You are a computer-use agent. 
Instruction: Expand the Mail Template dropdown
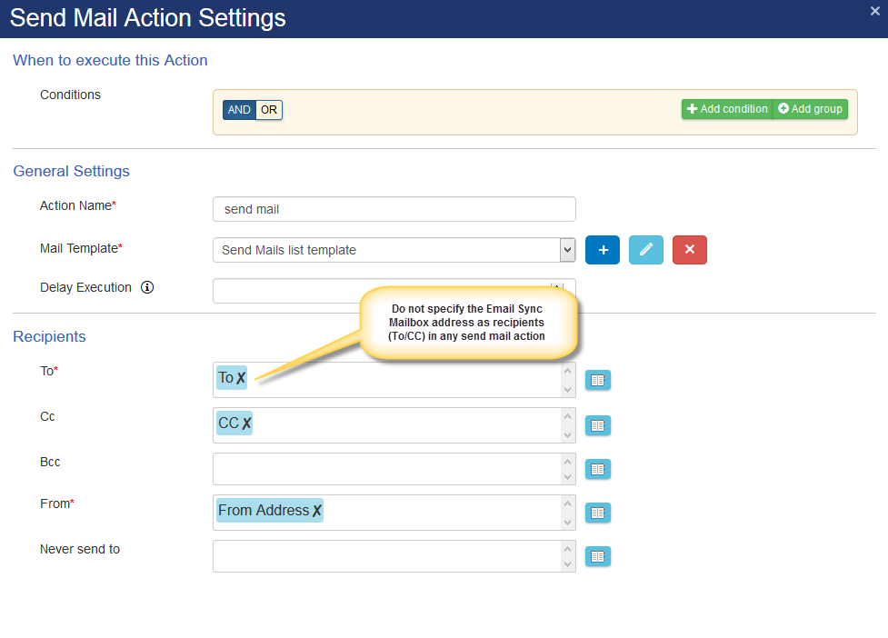click(x=567, y=250)
